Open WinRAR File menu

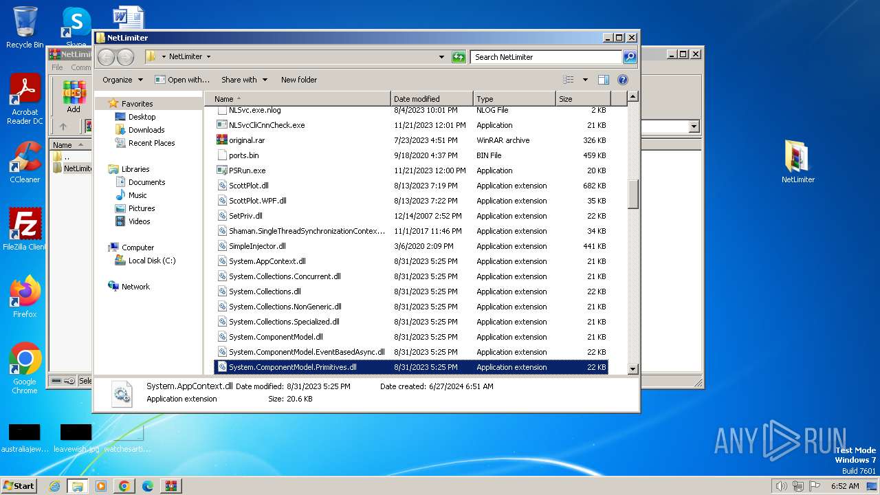57,67
